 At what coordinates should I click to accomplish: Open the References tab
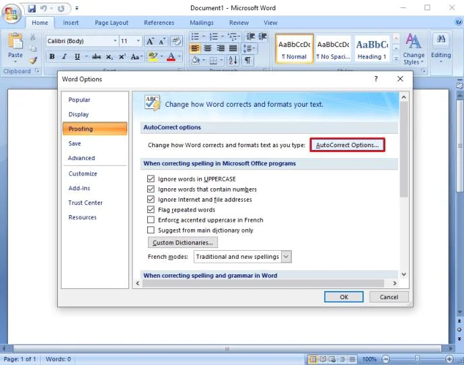pos(159,23)
